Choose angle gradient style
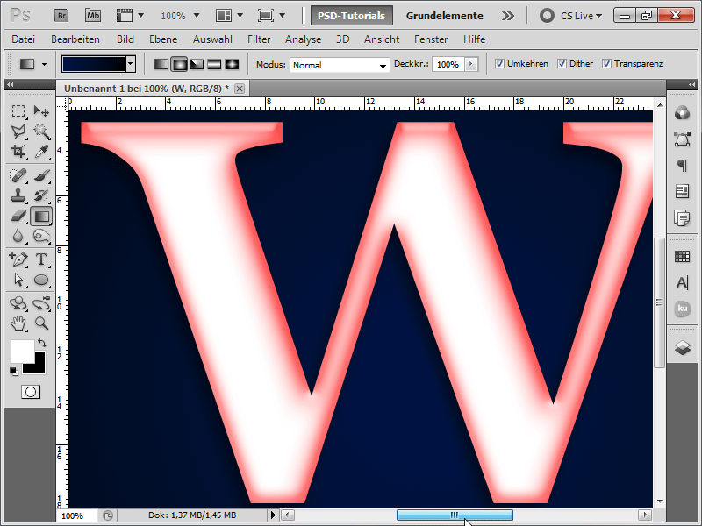The width and height of the screenshot is (702, 526). point(197,64)
